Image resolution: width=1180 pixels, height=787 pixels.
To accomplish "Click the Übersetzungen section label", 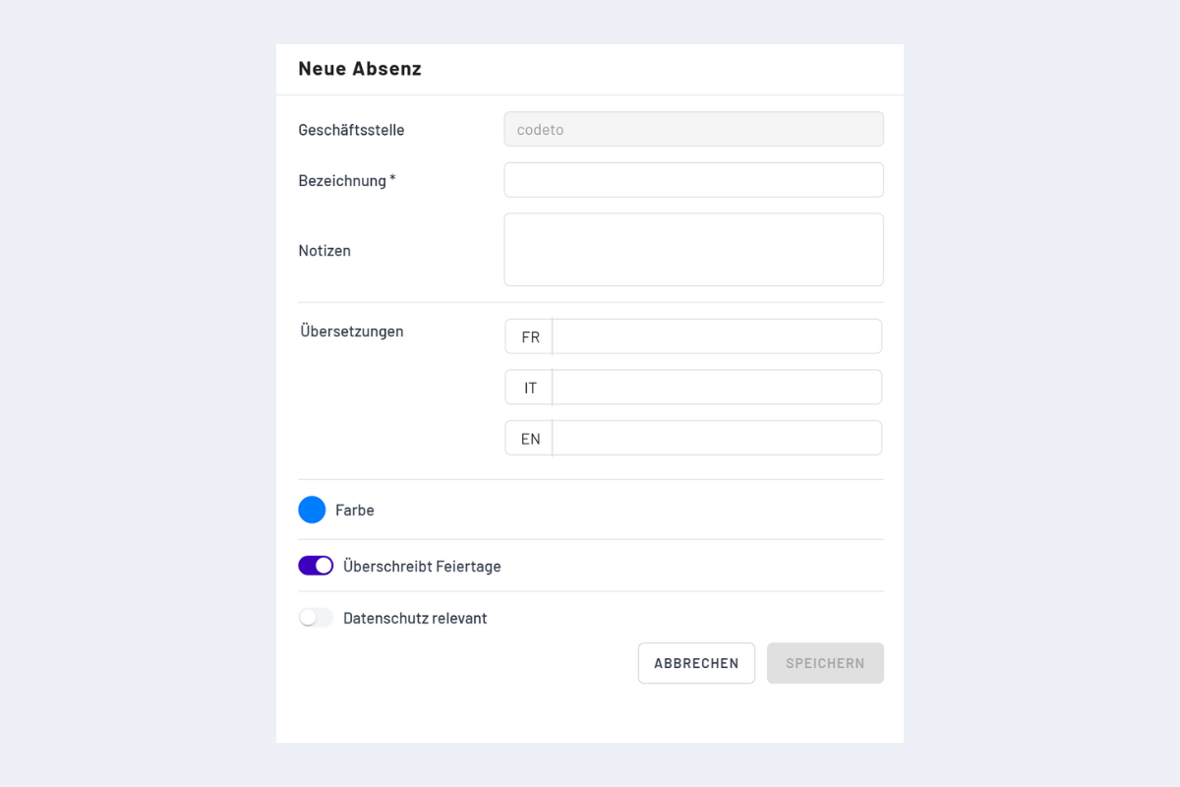I will click(x=352, y=332).
